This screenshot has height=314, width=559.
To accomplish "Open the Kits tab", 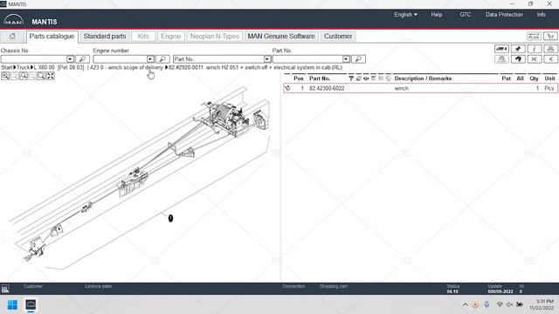I will pyautogui.click(x=143, y=37).
